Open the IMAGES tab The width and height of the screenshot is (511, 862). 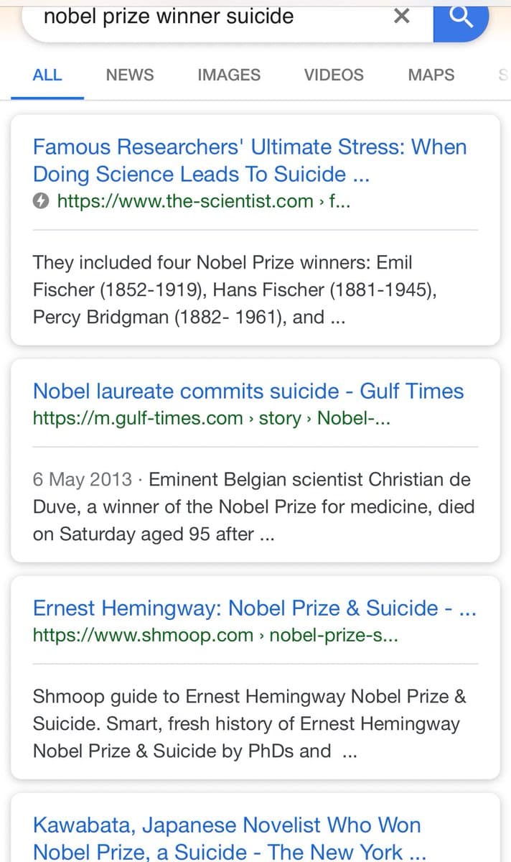(229, 75)
